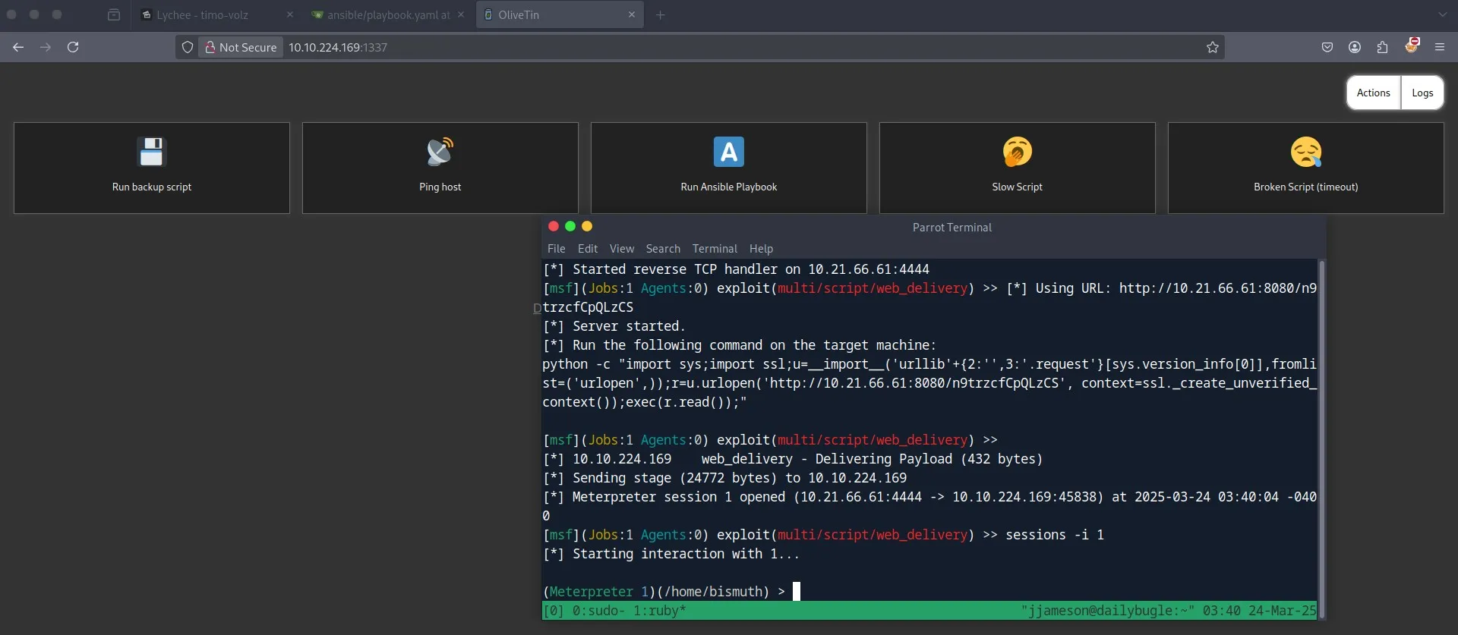
Task: Open the Actions view
Action: (x=1374, y=93)
